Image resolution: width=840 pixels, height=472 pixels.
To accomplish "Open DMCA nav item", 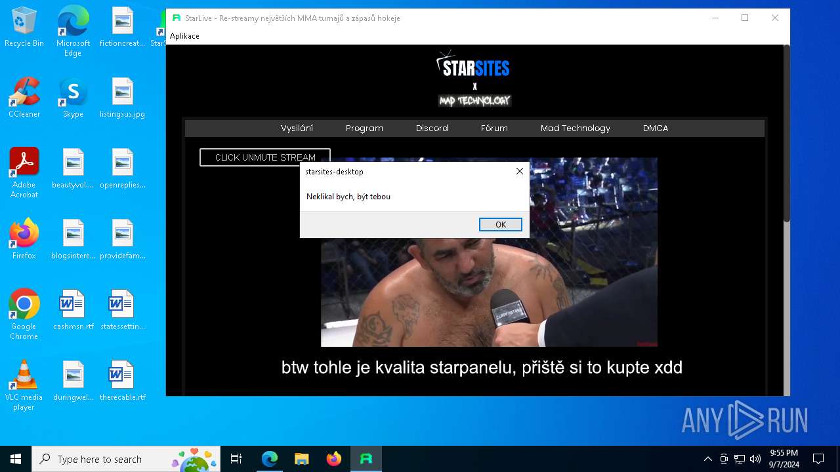I will click(656, 128).
